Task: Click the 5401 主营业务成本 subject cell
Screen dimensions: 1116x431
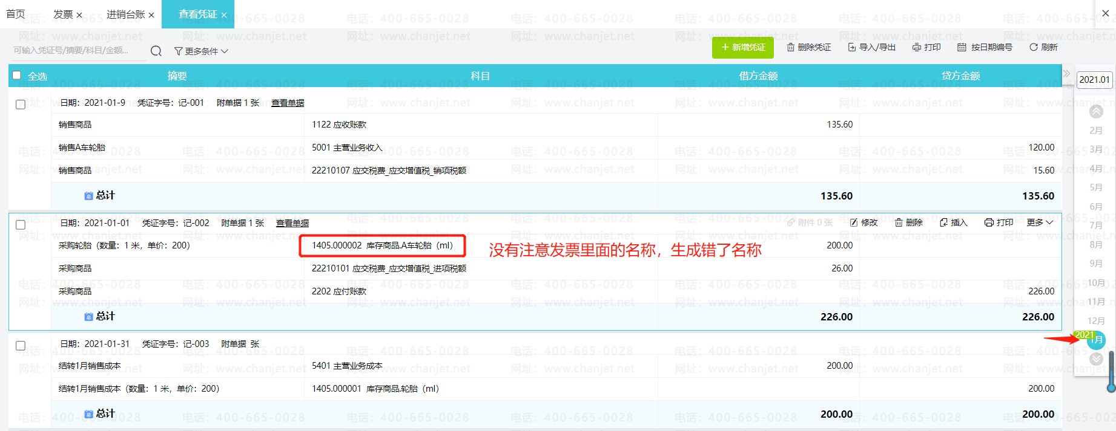Action: click(x=481, y=366)
